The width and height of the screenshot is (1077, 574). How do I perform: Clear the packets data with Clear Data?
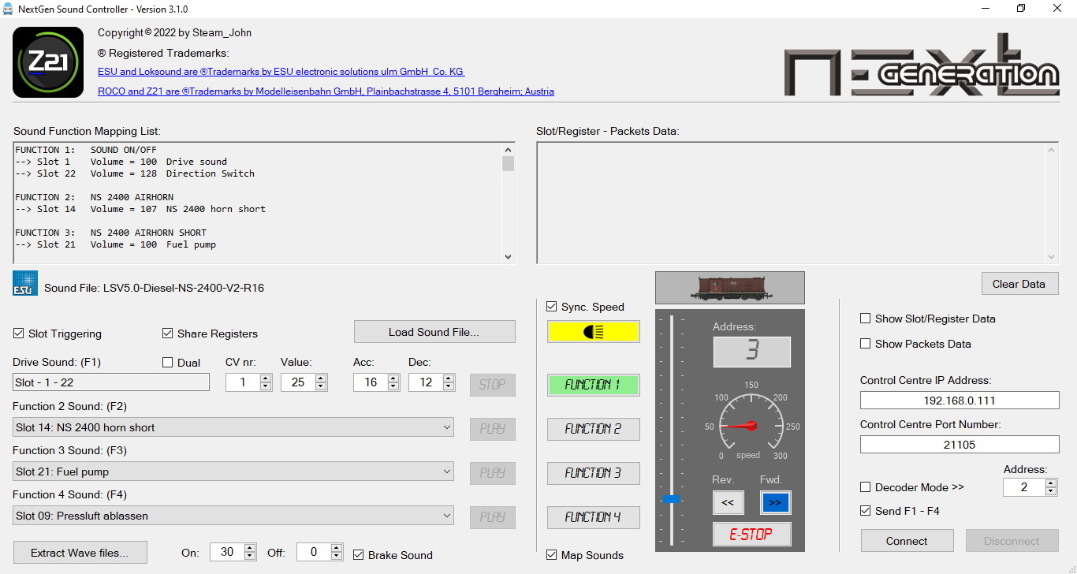tap(1019, 284)
